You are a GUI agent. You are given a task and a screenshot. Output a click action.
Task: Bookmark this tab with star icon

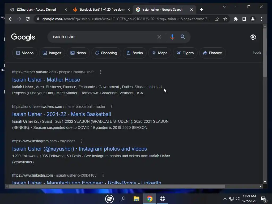tap(225, 19)
